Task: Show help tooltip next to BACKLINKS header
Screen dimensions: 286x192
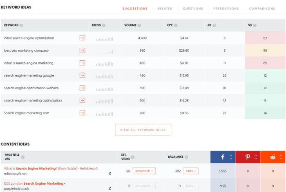Action: point(186,157)
